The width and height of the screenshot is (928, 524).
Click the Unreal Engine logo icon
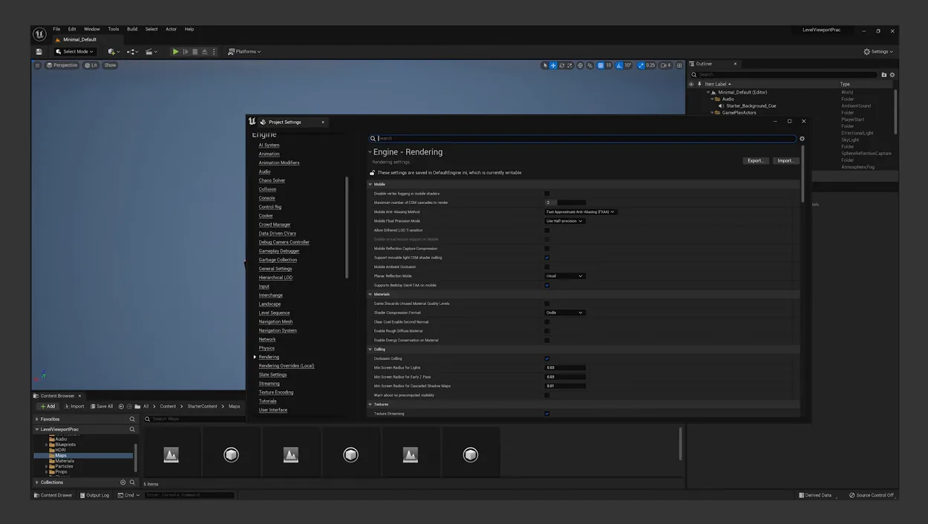pyautogui.click(x=39, y=34)
